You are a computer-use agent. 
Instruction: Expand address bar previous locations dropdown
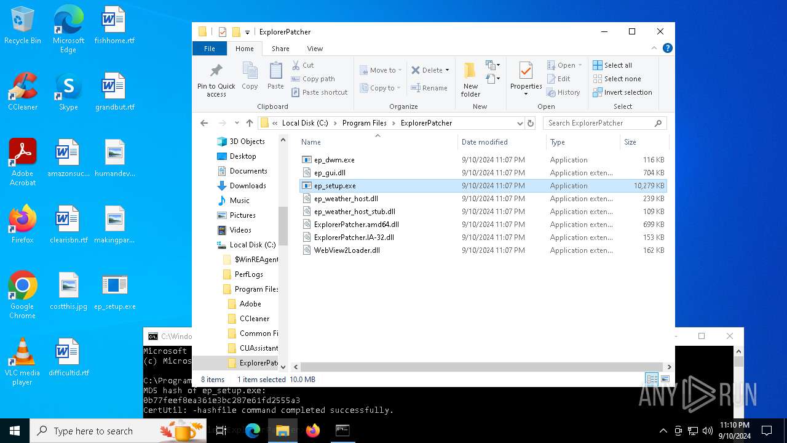point(520,123)
